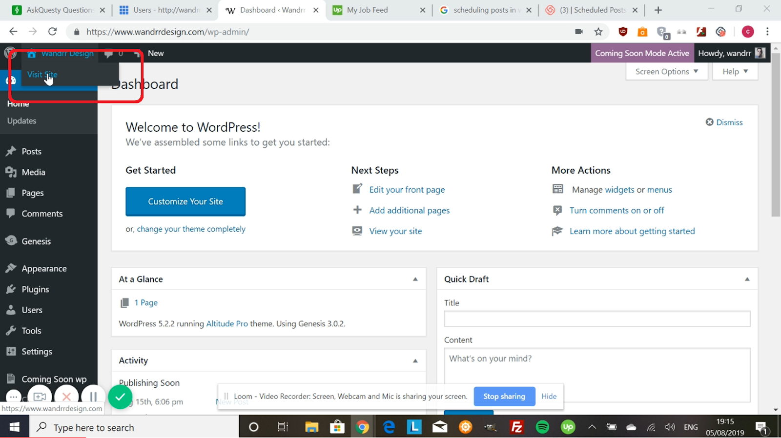
Task: Click the View your site link
Action: click(395, 231)
